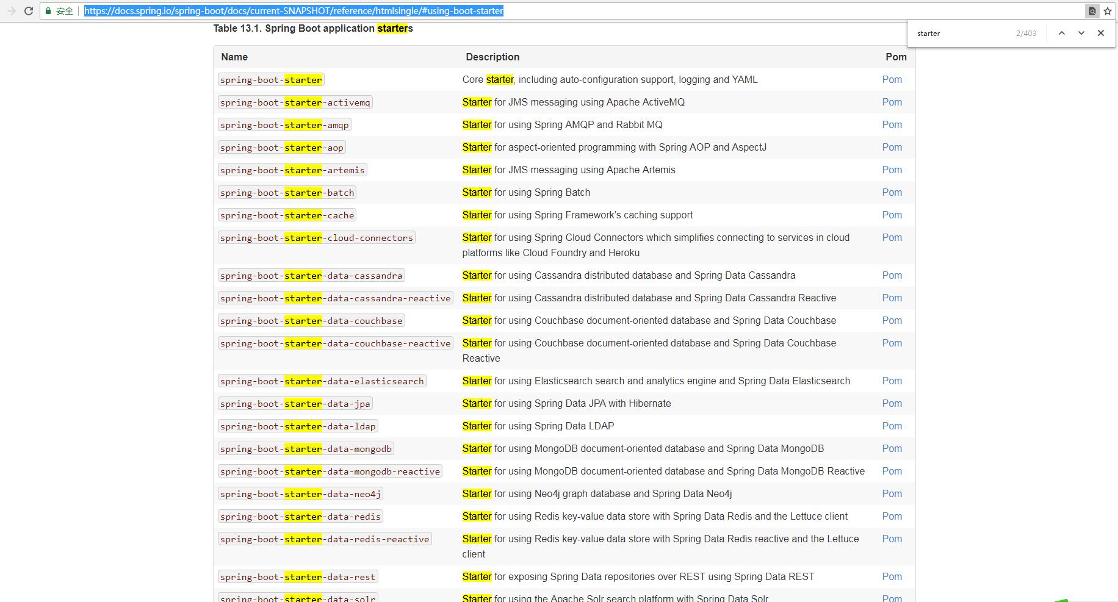Bookmark this page with the star icon
Image resolution: width=1118 pixels, height=602 pixels.
tap(1108, 11)
